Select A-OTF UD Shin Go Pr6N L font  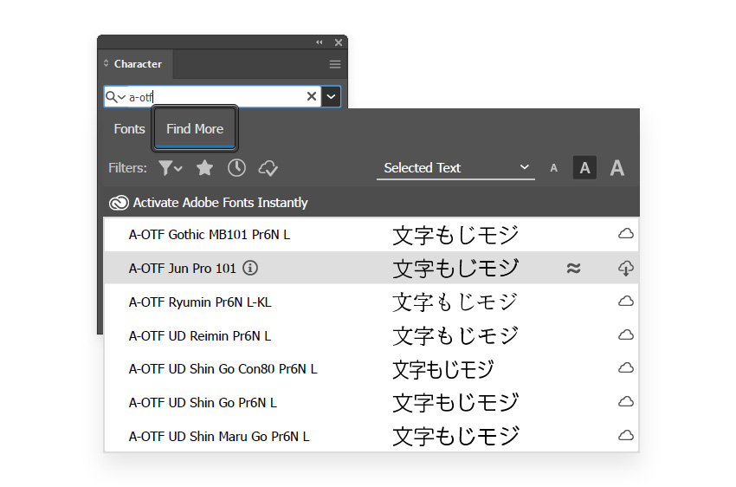pyautogui.click(x=203, y=402)
